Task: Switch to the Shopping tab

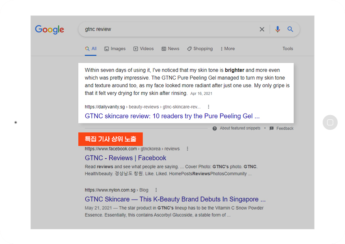Action: (x=200, y=49)
